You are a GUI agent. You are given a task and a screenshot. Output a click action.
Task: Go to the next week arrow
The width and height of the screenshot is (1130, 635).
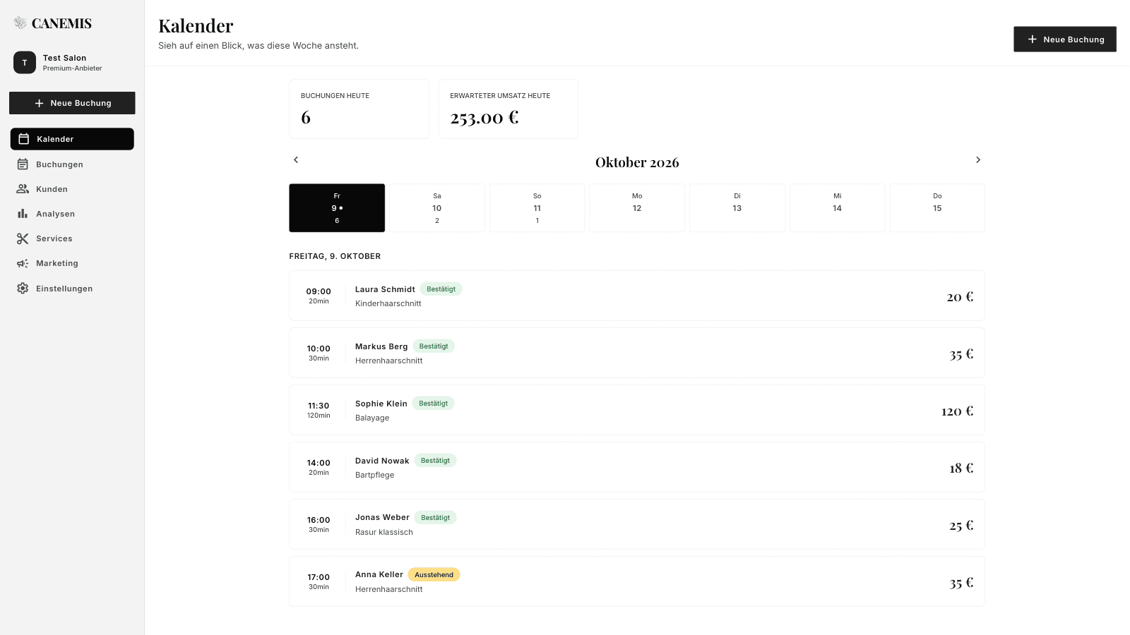pos(978,160)
